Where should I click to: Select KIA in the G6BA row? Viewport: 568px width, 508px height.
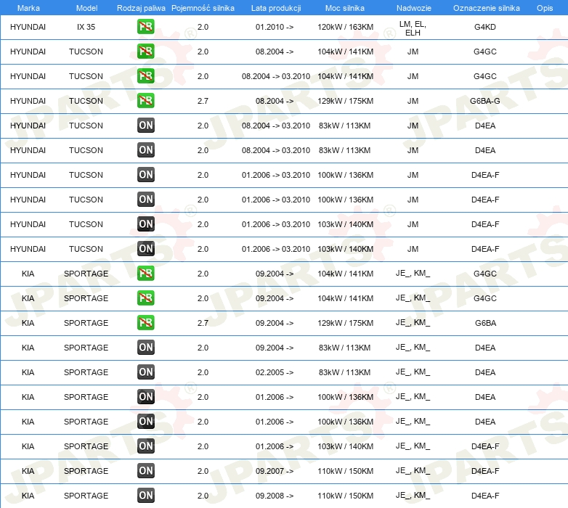[x=28, y=323]
